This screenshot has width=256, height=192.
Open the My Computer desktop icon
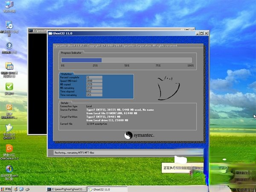point(9,6)
